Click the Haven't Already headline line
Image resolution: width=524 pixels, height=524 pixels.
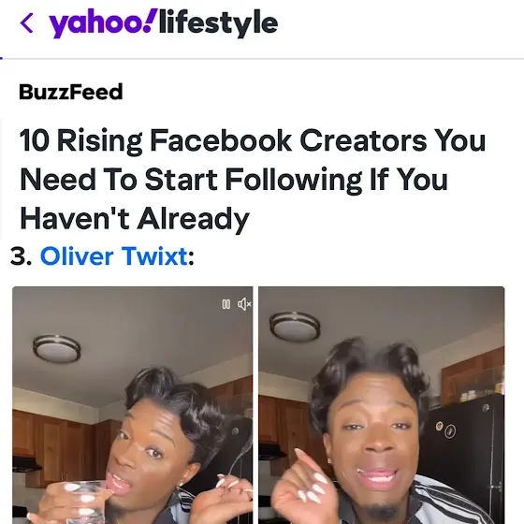tap(135, 219)
